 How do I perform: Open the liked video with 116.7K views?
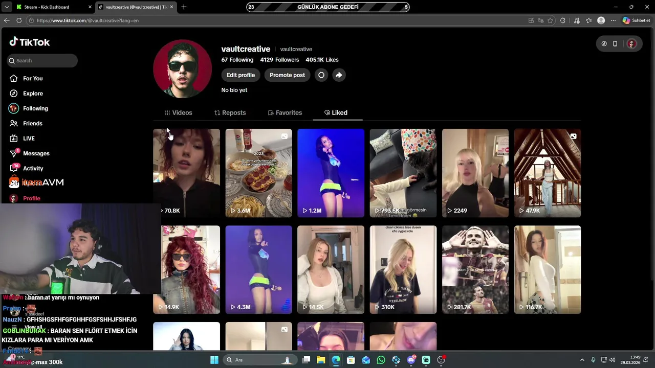tap(547, 269)
